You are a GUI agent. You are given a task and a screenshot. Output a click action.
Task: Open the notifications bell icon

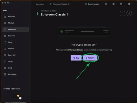106,4
